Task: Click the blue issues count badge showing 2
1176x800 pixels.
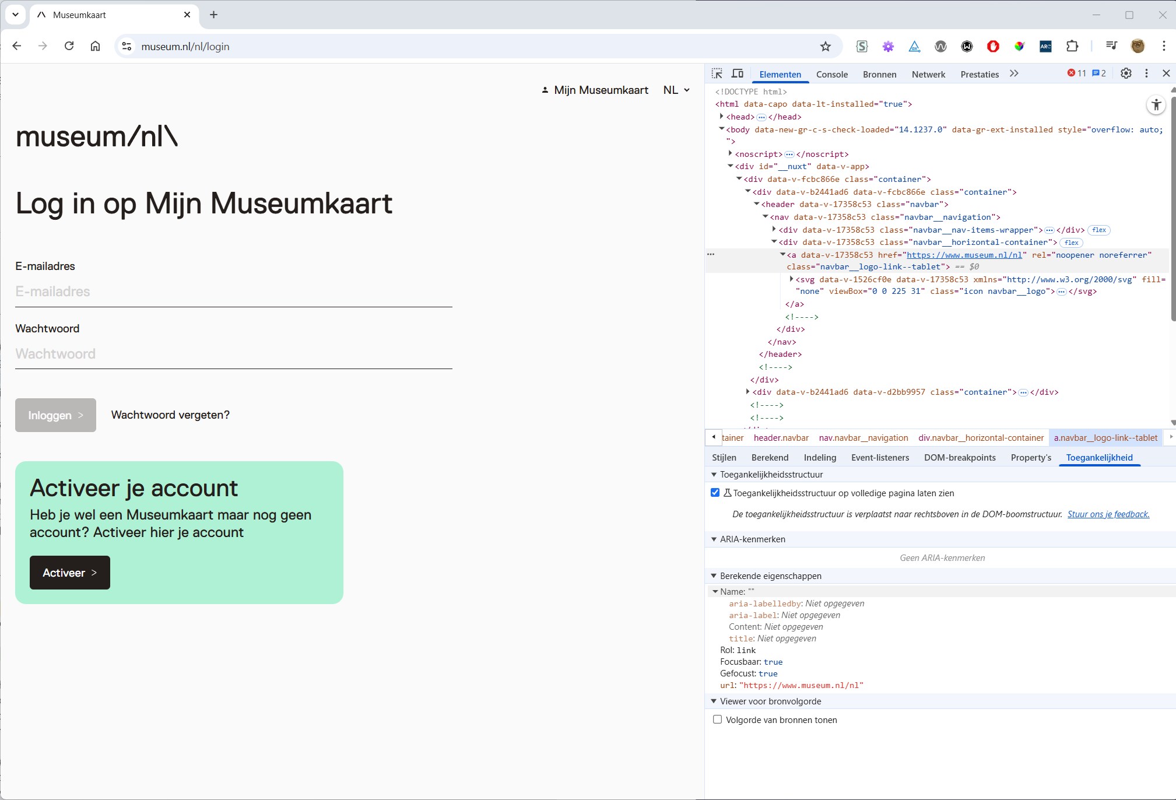Action: (1099, 73)
